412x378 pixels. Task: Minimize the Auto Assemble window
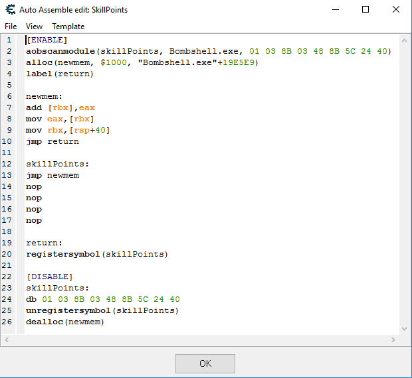pos(334,10)
